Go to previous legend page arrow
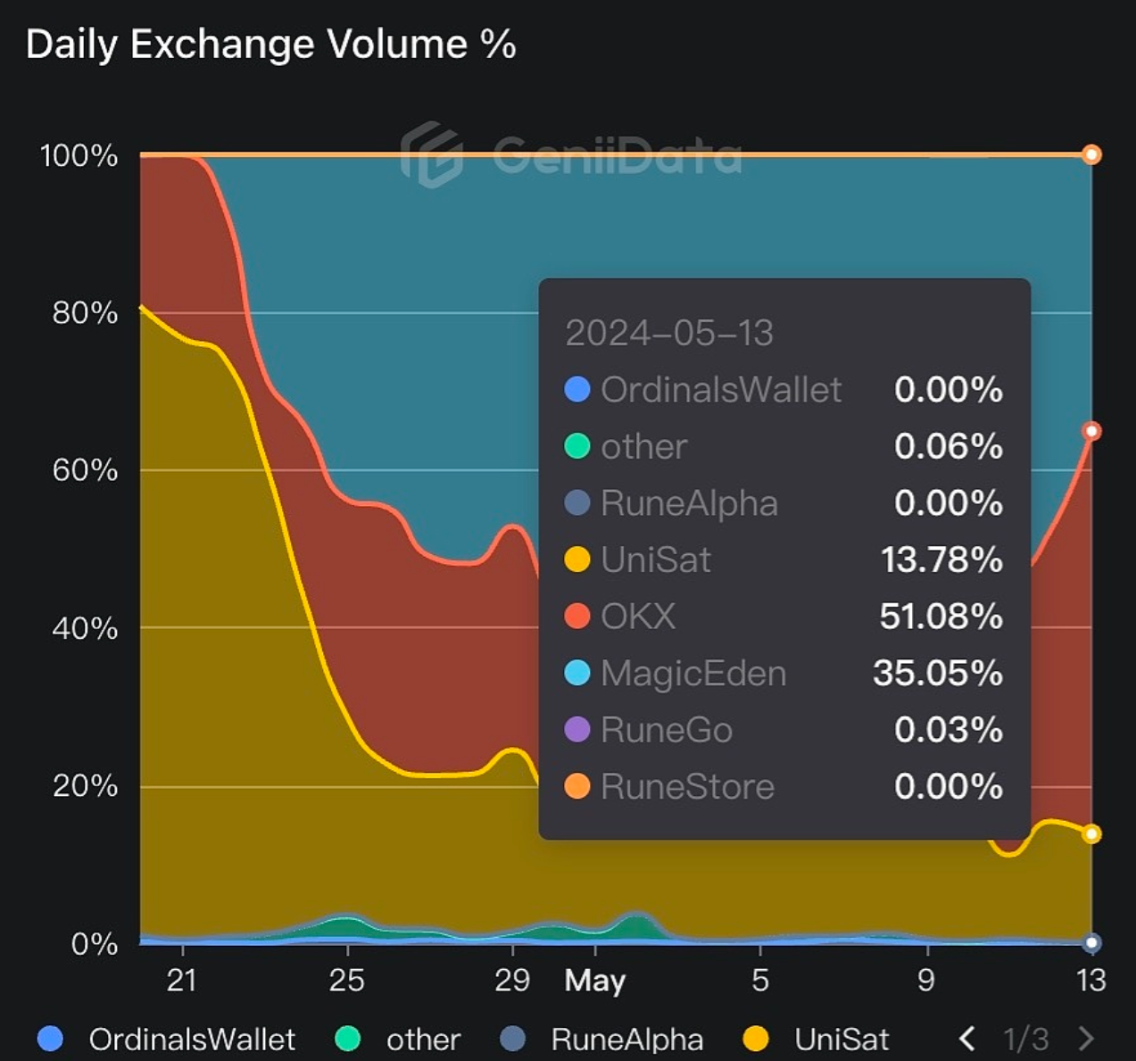The image size is (1136, 1061). (966, 1038)
